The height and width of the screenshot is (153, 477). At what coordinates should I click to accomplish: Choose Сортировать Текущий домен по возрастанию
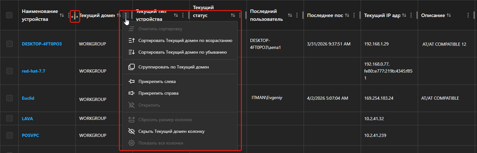tap(185, 40)
